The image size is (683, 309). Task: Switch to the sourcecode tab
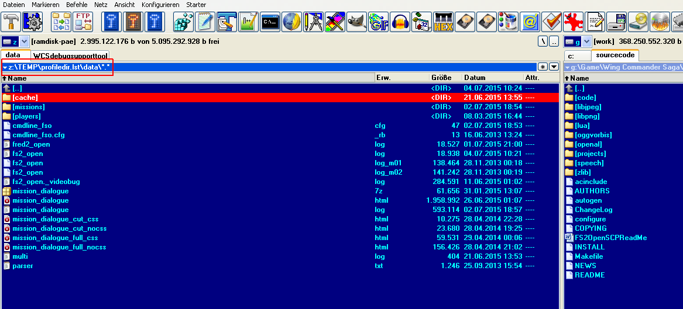pyautogui.click(x=615, y=55)
